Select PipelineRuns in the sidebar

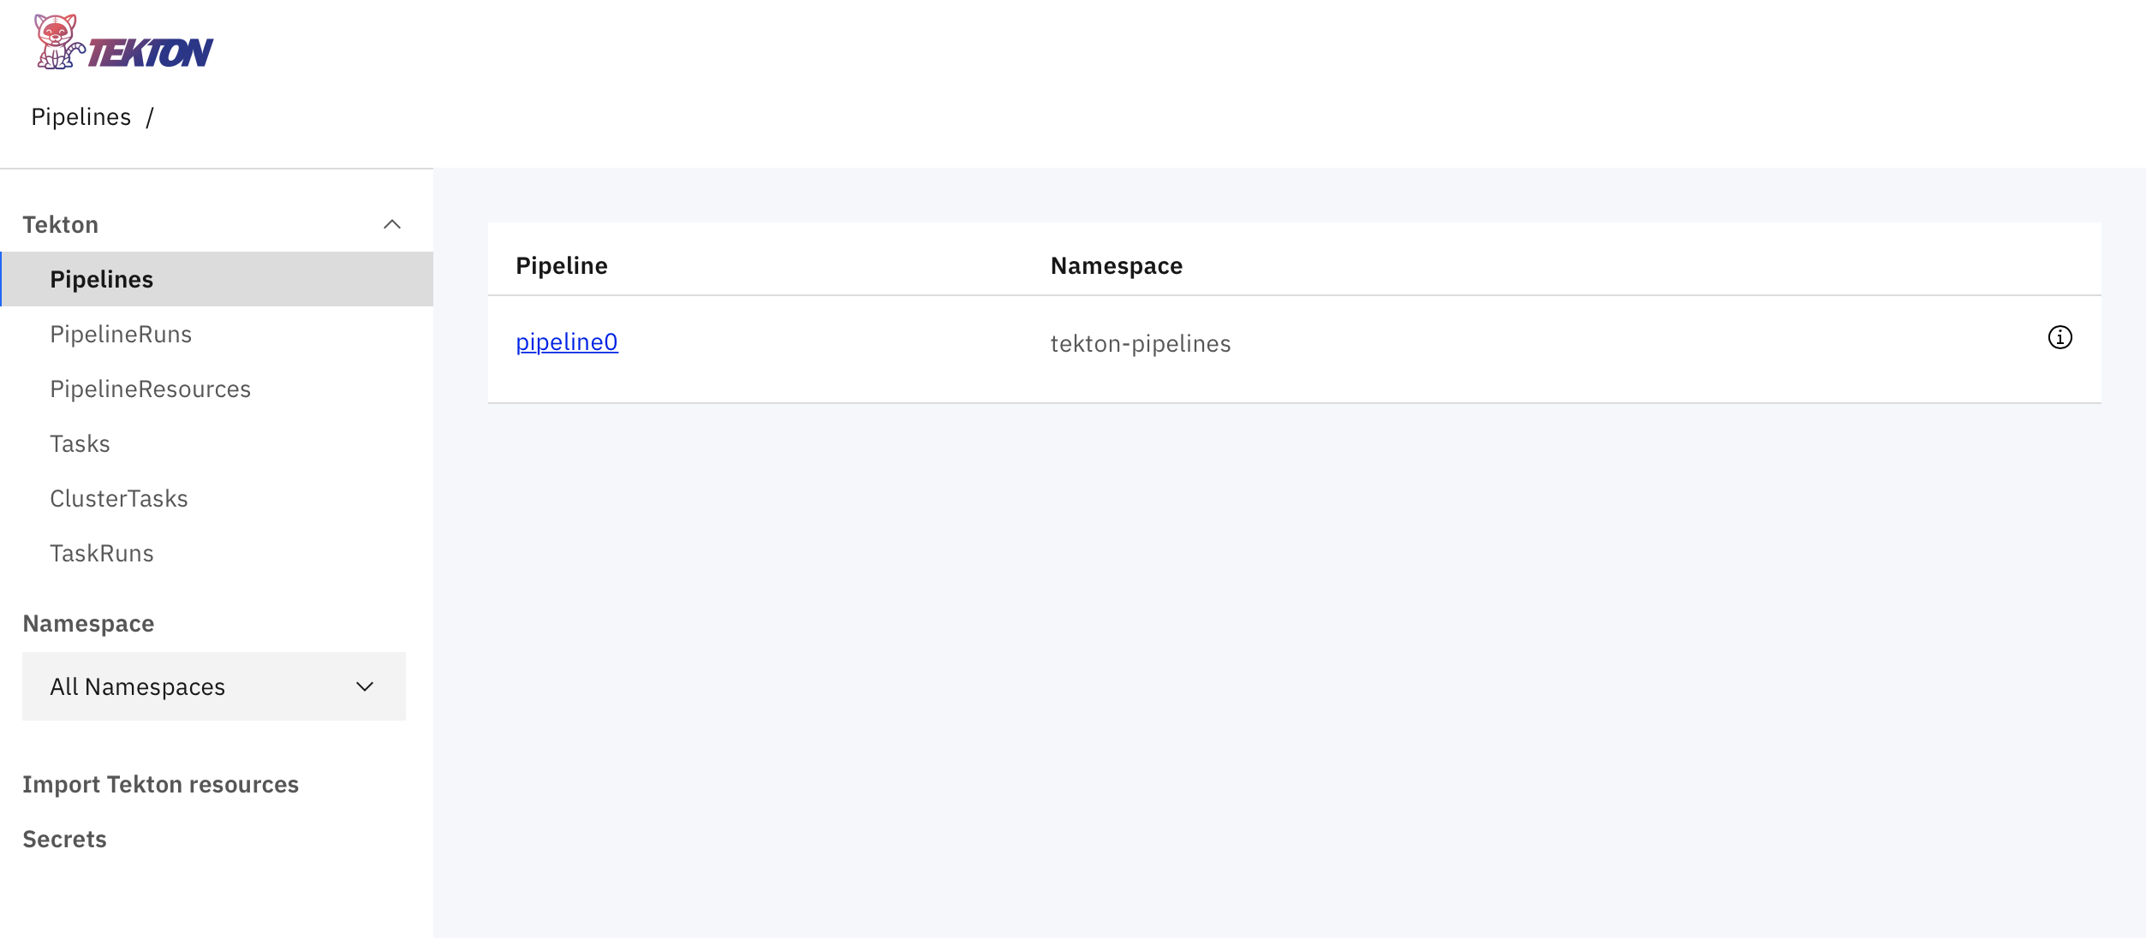click(121, 334)
